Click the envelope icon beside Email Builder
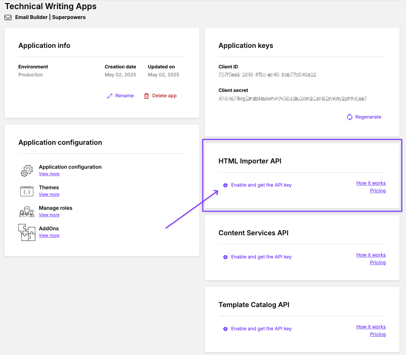The image size is (406, 355). tap(8, 17)
